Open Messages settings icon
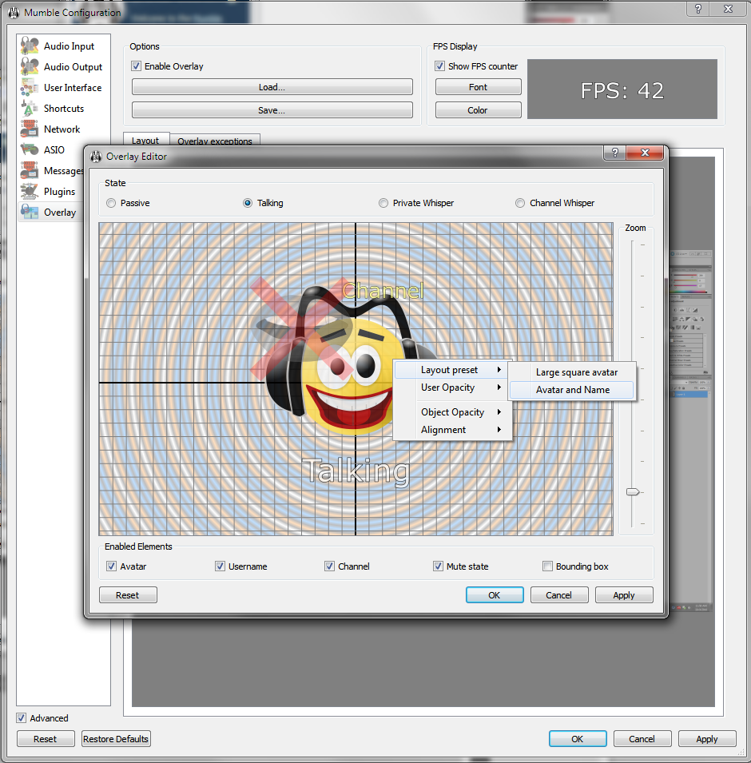This screenshot has width=751, height=763. 30,170
